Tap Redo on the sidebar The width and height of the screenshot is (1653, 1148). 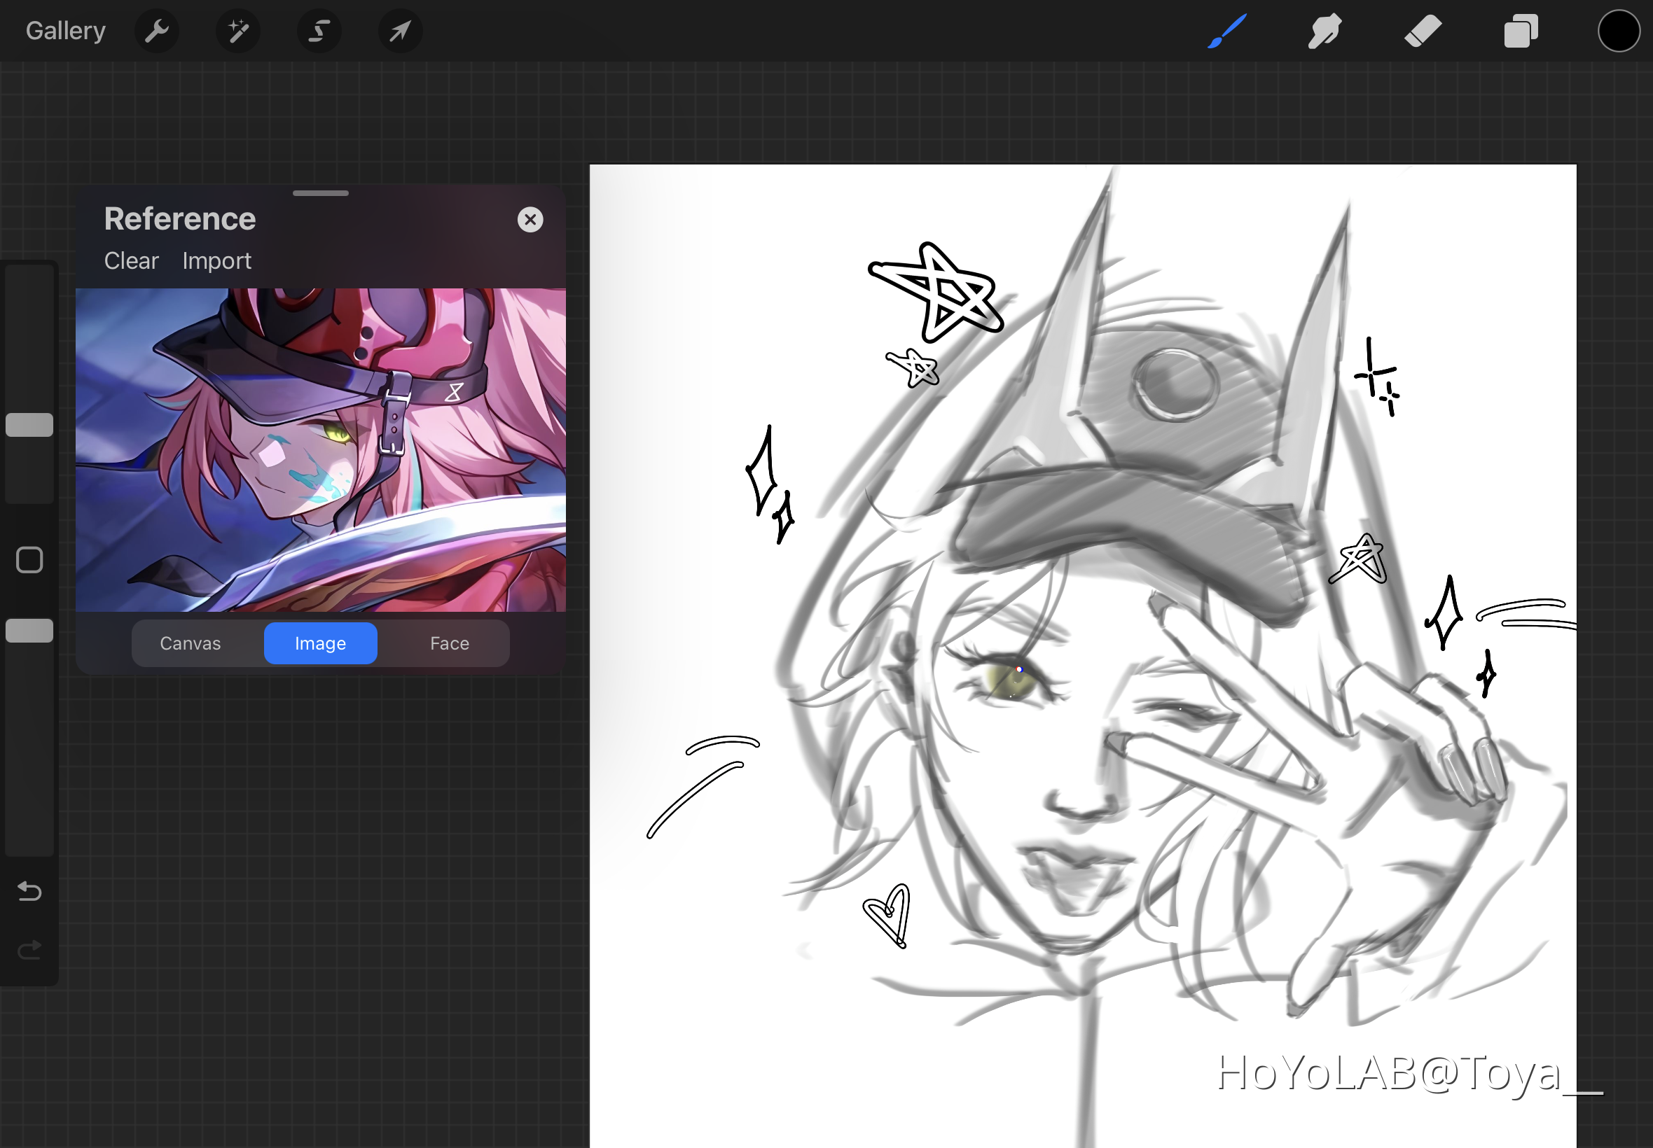coord(29,949)
